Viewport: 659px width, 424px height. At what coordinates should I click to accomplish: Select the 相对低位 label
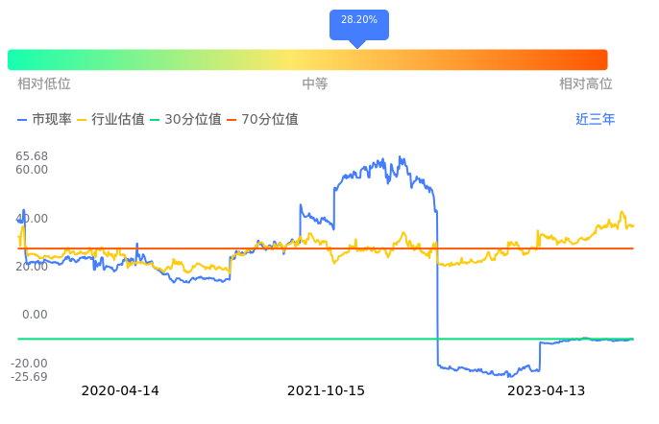(44, 84)
